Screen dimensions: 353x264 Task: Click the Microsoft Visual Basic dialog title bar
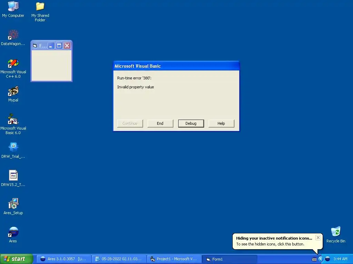click(176, 66)
